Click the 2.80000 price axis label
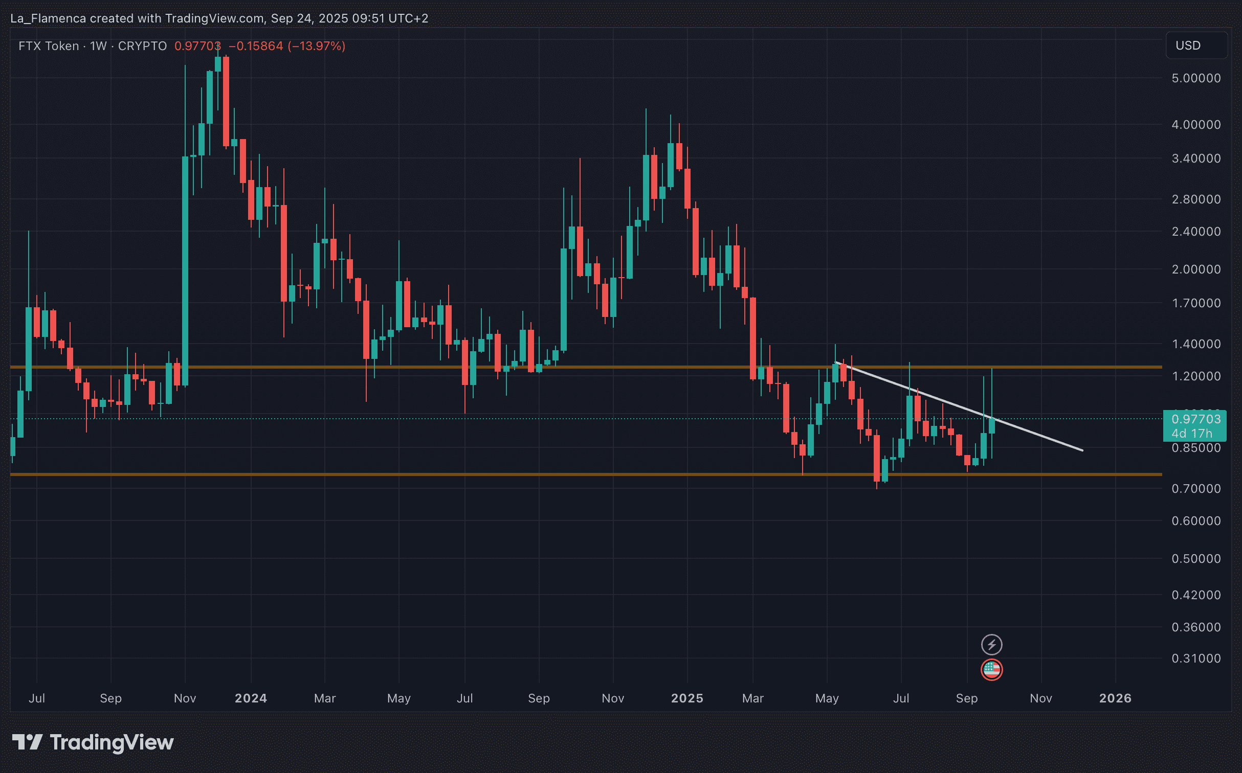 (1196, 199)
